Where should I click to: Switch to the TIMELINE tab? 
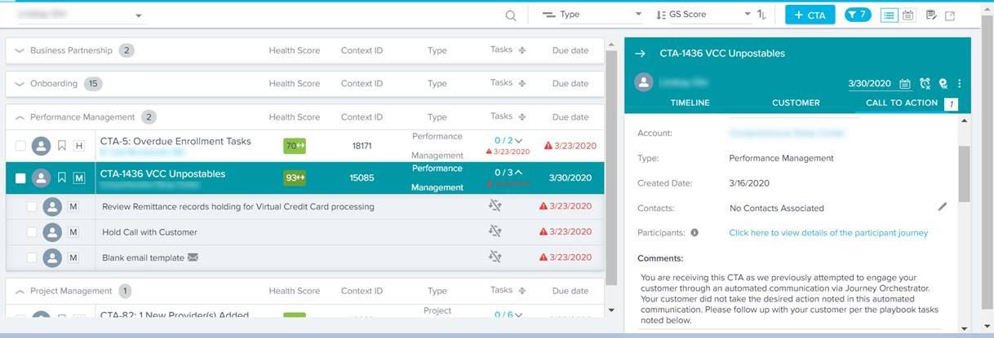click(690, 103)
